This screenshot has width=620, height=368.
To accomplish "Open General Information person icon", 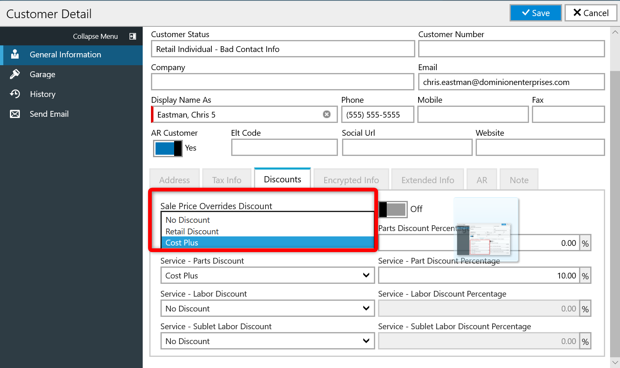I will click(15, 54).
